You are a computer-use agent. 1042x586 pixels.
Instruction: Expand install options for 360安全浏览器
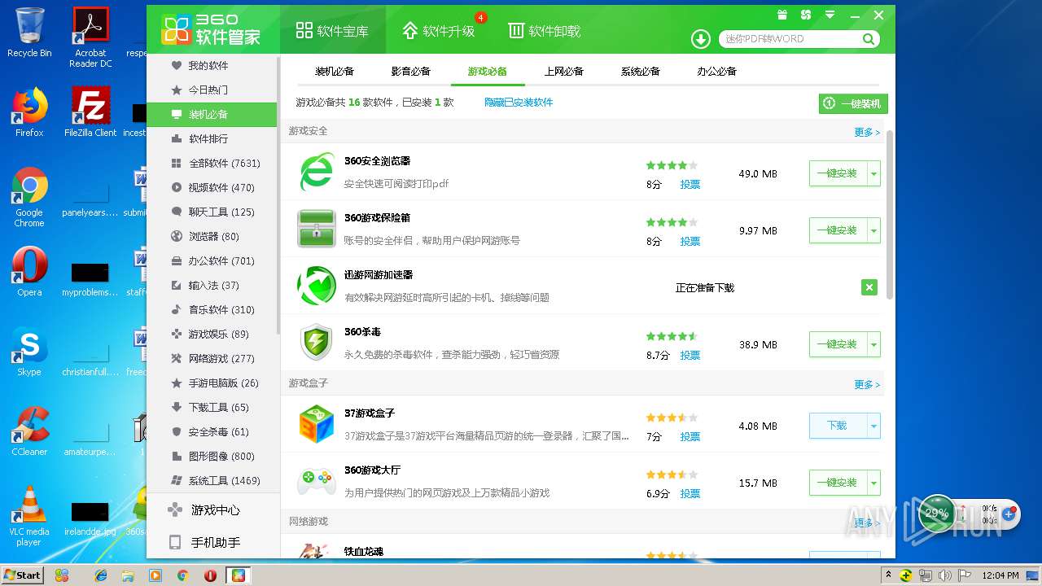(874, 173)
